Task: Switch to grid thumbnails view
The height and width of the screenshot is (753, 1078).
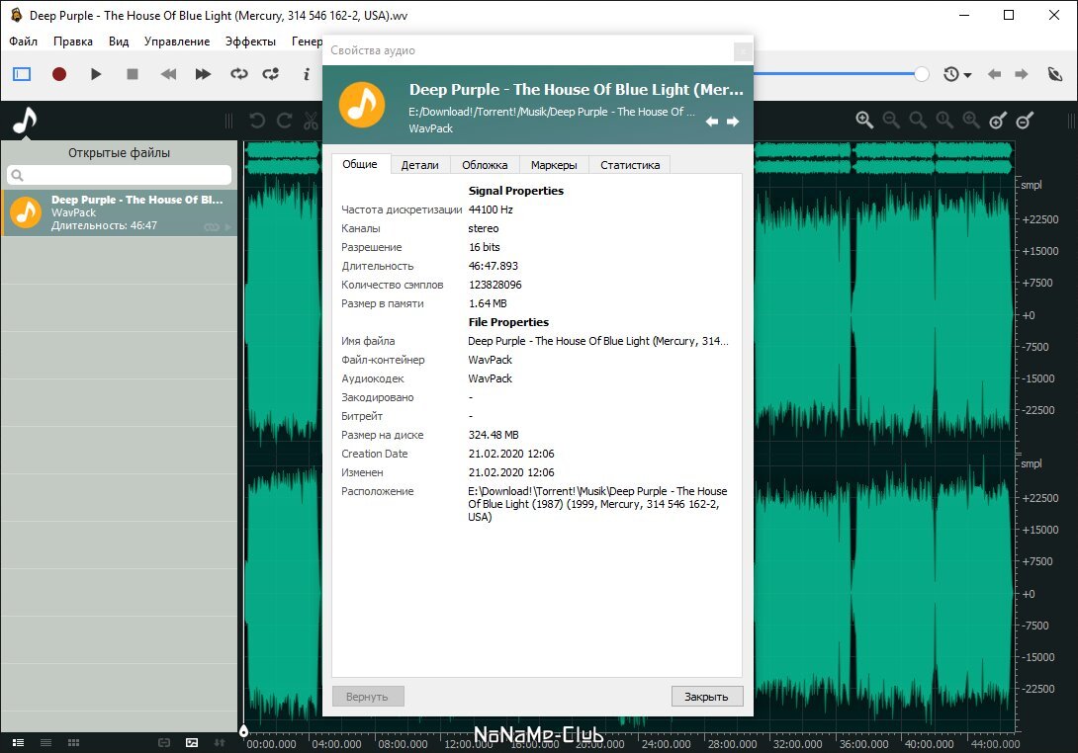Action: (x=73, y=742)
